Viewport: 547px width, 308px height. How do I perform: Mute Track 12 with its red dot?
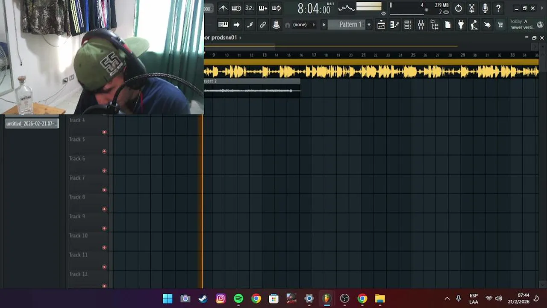click(104, 285)
